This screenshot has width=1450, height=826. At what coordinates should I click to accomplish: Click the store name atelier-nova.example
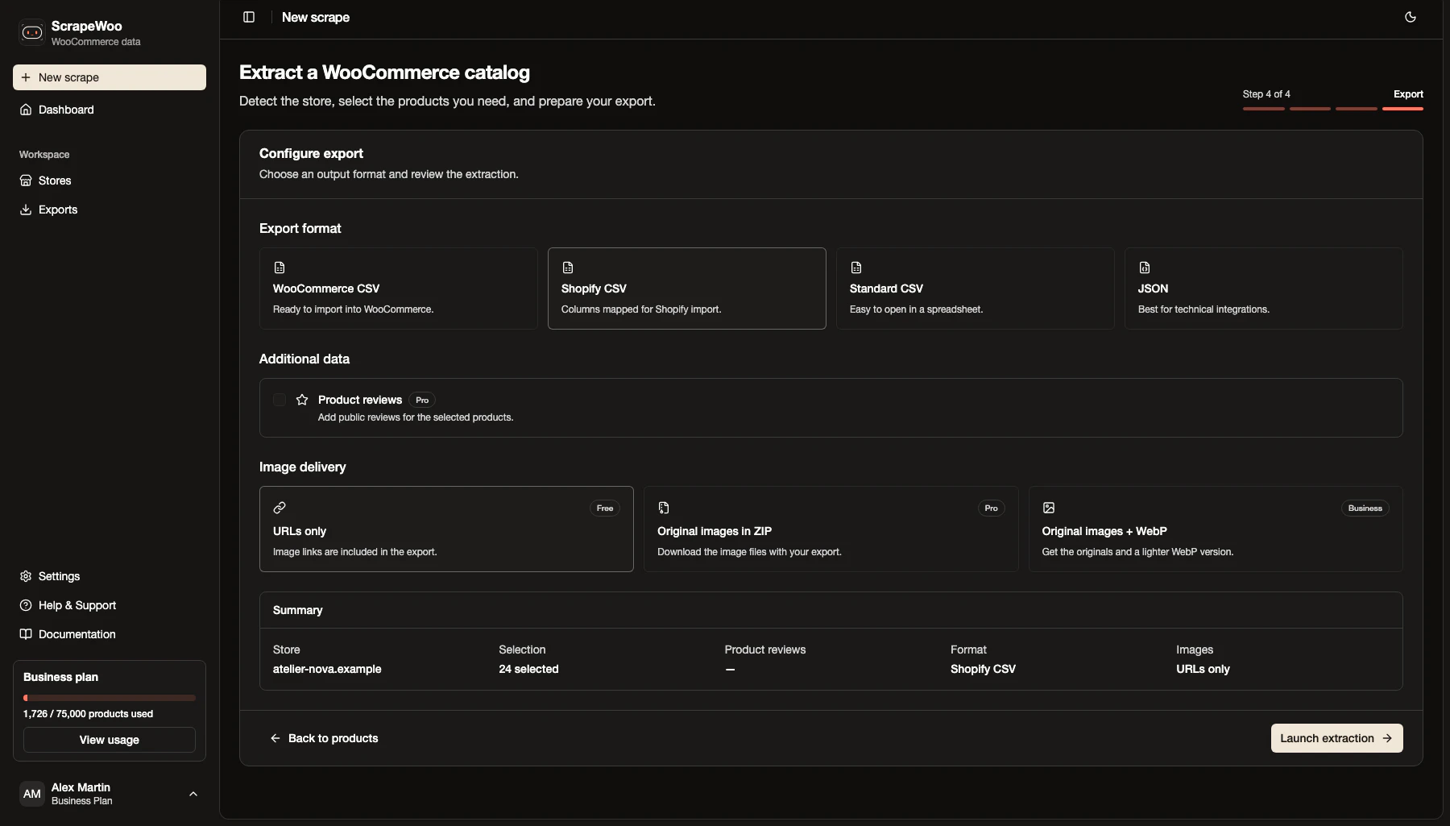pyautogui.click(x=327, y=669)
